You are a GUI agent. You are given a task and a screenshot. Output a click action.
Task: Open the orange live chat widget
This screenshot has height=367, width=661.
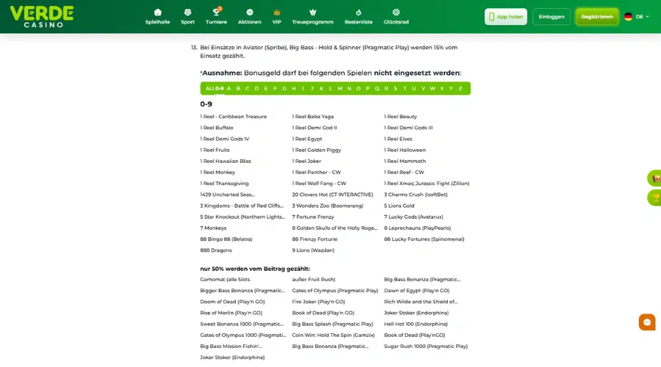[646, 322]
